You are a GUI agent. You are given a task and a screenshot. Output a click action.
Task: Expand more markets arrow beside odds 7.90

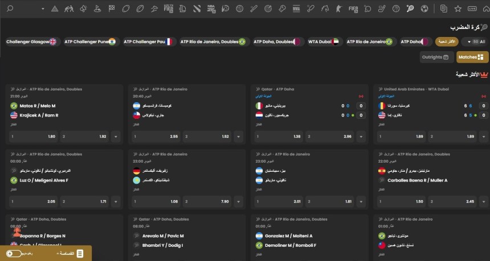(x=238, y=202)
